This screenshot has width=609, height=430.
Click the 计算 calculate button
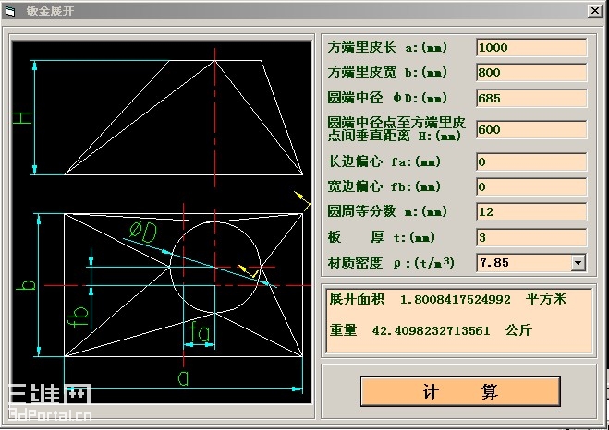460,391
